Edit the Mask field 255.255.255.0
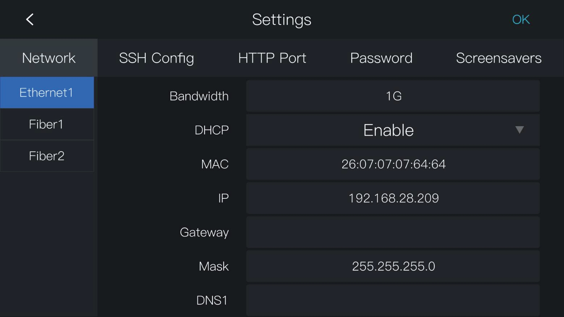This screenshot has height=317, width=564. pyautogui.click(x=393, y=266)
